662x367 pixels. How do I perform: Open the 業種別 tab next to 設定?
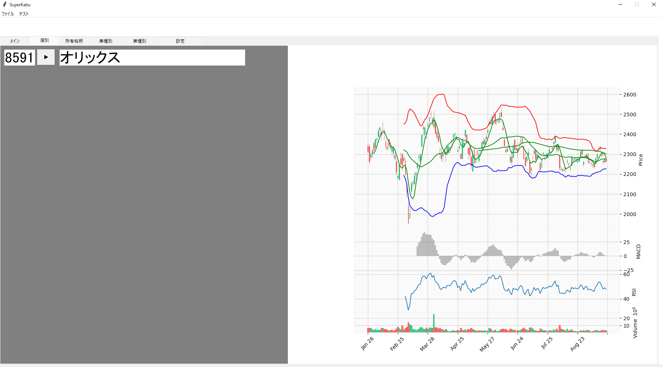point(140,41)
